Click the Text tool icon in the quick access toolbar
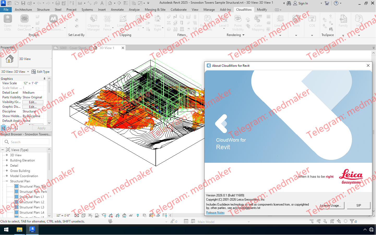This screenshot has width=376, height=235. (102, 3)
